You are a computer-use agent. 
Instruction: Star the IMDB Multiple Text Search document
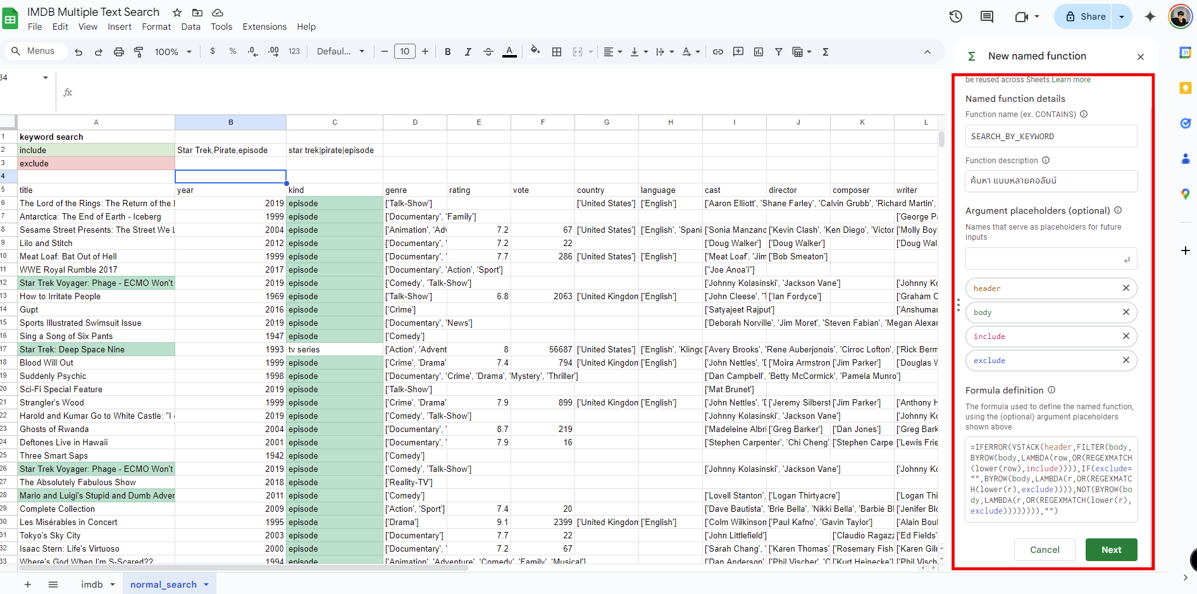click(x=177, y=13)
